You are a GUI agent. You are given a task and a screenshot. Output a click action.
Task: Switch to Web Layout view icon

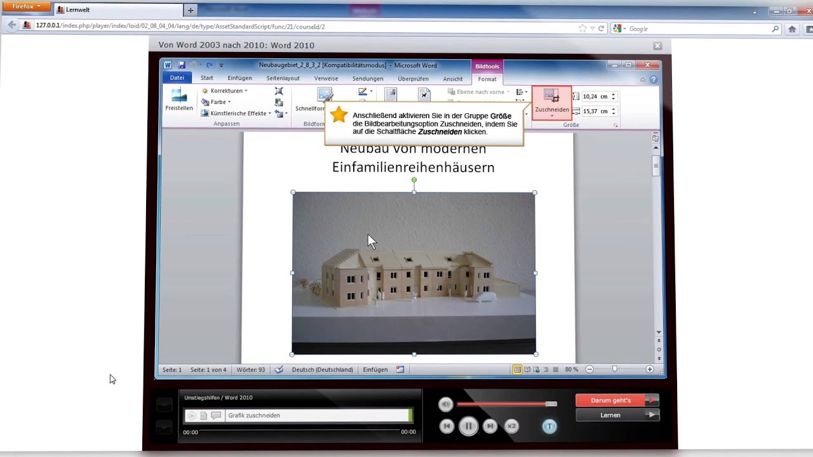pyautogui.click(x=537, y=369)
